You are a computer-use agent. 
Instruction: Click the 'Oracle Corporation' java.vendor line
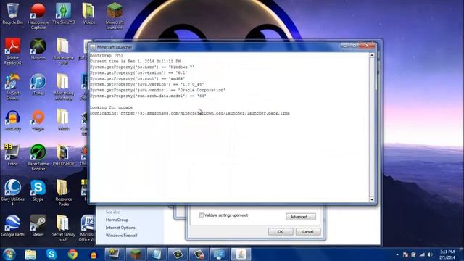(x=158, y=90)
